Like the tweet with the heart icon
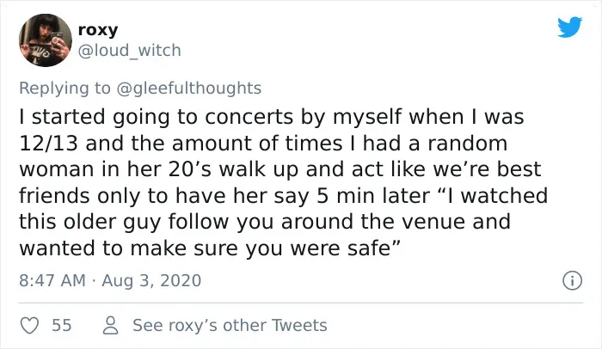The width and height of the screenshot is (602, 349). [x=29, y=325]
